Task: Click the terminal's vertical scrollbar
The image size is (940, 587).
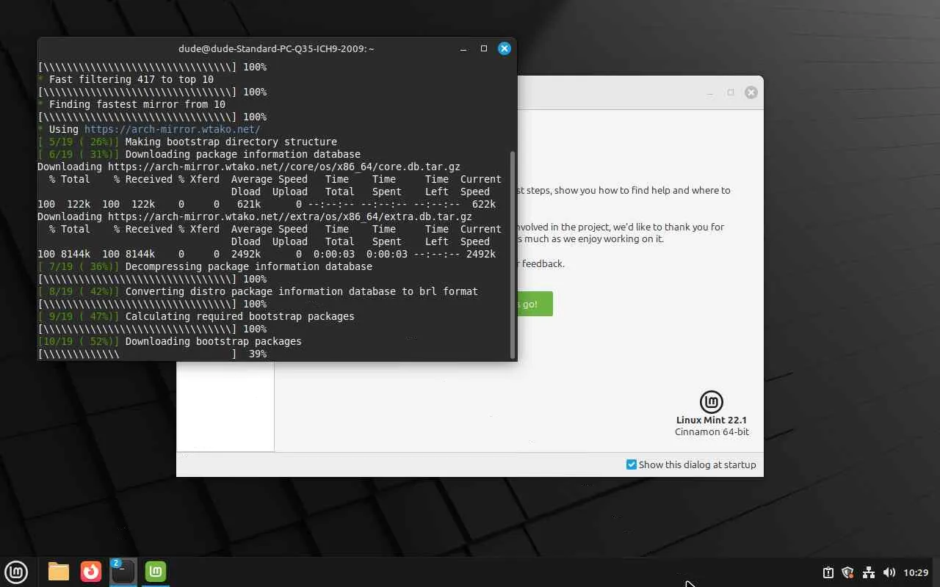Action: 513,255
